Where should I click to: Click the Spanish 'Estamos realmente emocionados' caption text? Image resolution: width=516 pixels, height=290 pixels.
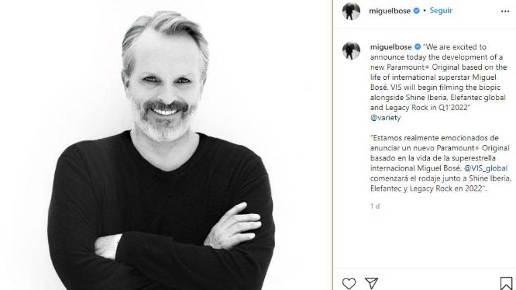pos(440,163)
